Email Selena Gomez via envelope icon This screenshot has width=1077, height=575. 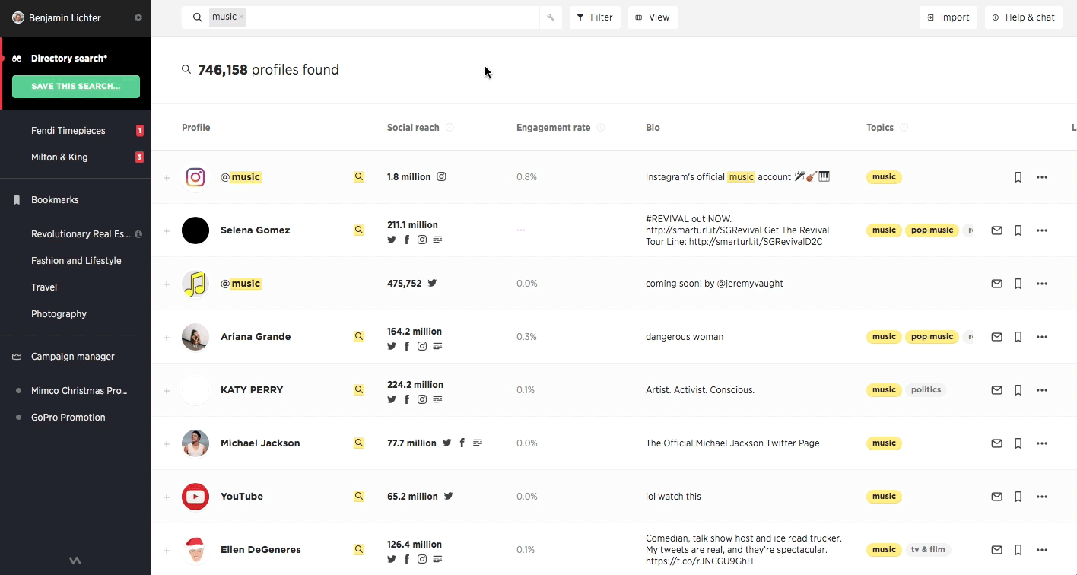996,230
